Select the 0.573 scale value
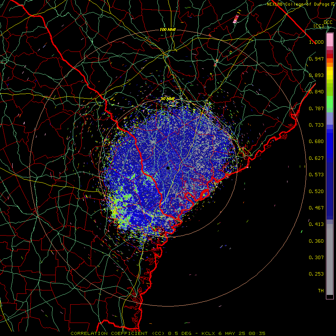The height and width of the screenshot is (336, 336). tap(316, 175)
